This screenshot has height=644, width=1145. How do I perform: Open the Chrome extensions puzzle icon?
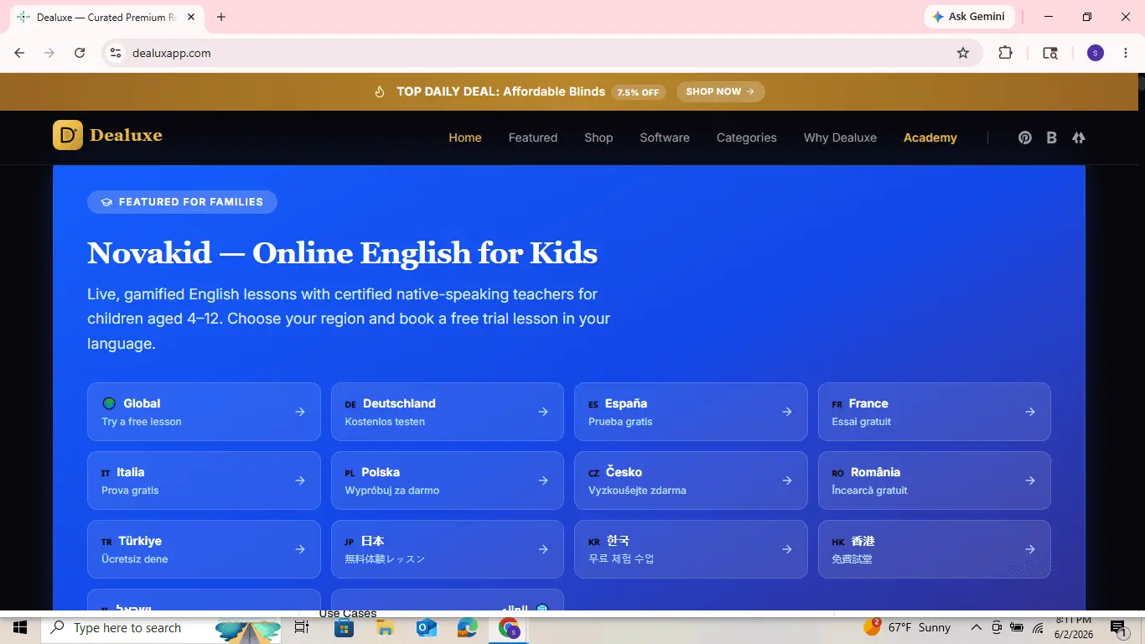click(1005, 53)
